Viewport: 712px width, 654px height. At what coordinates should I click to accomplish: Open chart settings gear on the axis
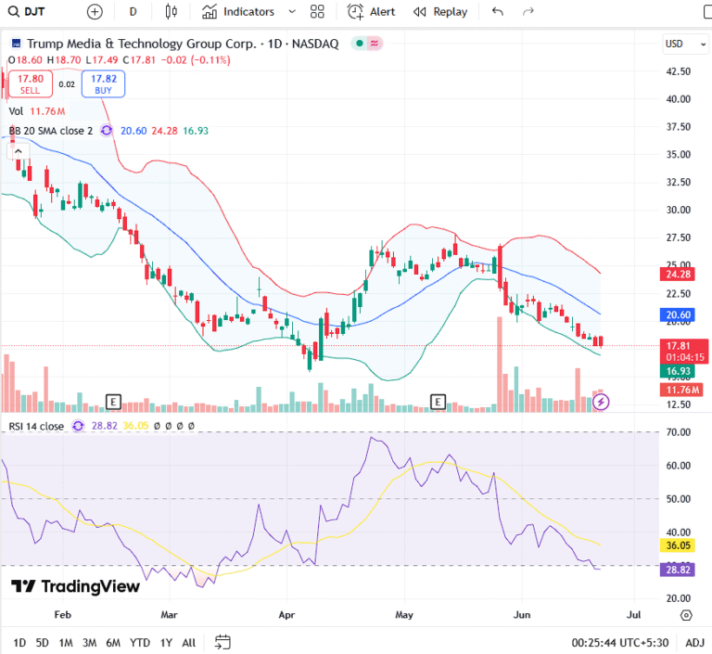coord(687,615)
